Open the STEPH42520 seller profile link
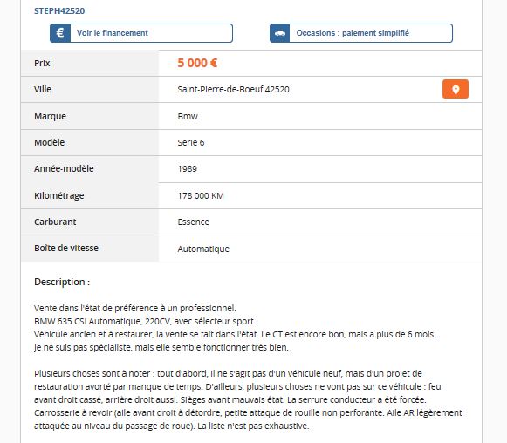 [59, 11]
